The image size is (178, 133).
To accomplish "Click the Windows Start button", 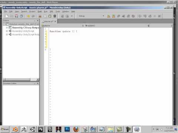I will (x=5, y=129).
